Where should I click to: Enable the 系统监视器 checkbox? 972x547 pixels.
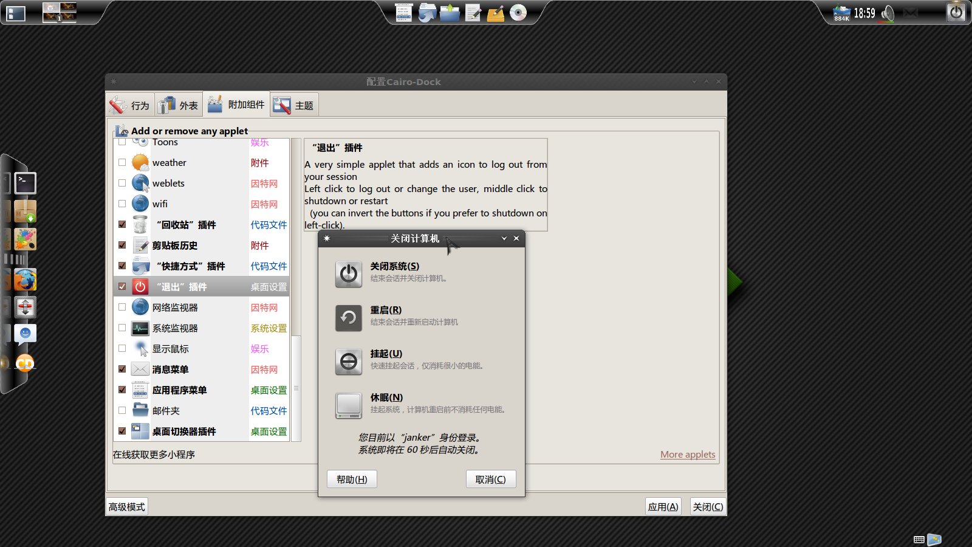click(122, 328)
